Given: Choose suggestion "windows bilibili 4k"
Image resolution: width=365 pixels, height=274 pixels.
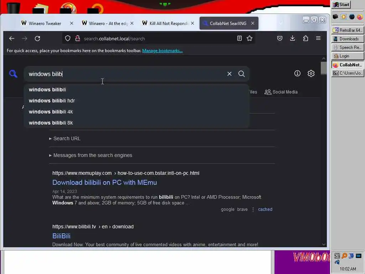Looking at the screenshot, I should click(x=137, y=112).
